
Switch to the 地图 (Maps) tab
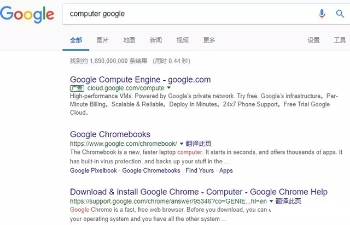click(129, 40)
